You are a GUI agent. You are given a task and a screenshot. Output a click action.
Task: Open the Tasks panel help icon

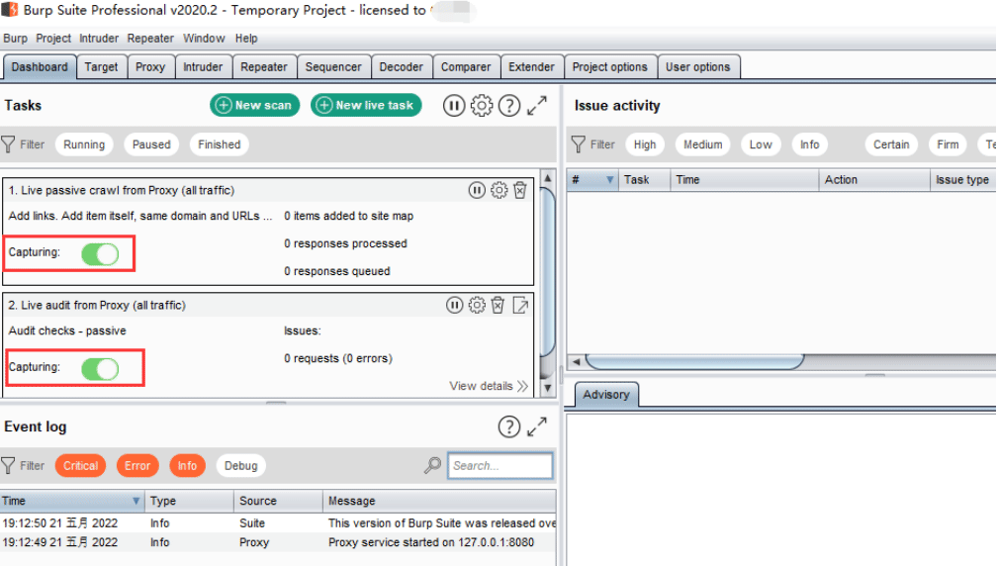(509, 106)
